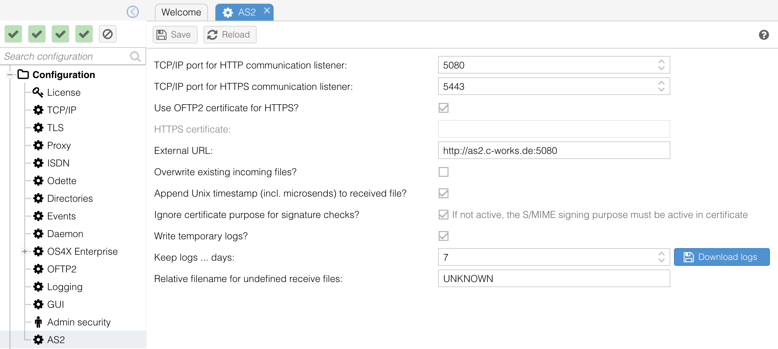Toggle Use OFTP2 certificate for HTTPS checkbox
The width and height of the screenshot is (778, 349).
coord(444,108)
